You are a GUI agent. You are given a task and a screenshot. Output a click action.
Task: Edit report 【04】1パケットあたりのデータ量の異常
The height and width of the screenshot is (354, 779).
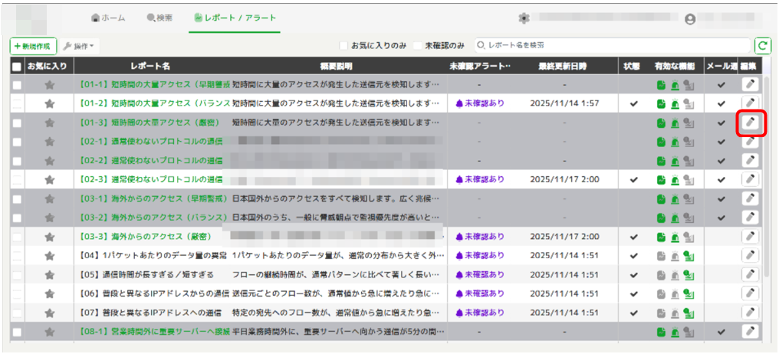(750, 256)
